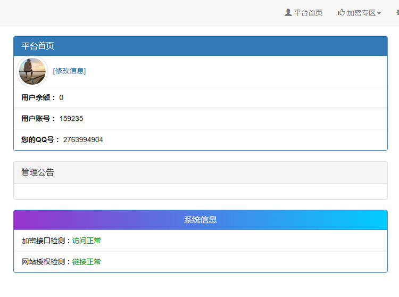Click the partially visible icon at navbar's right edge
Screen dimensions: 399x297
(397, 12)
